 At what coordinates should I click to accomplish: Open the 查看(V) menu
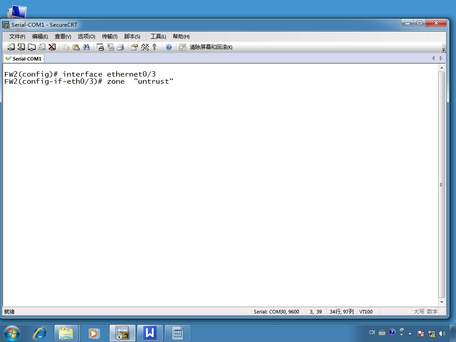63,37
